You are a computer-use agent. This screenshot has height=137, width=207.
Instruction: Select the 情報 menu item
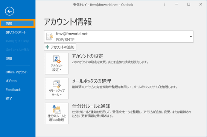[18, 23]
